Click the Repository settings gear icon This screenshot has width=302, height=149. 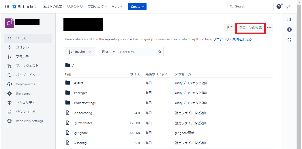pyautogui.click(x=10, y=121)
